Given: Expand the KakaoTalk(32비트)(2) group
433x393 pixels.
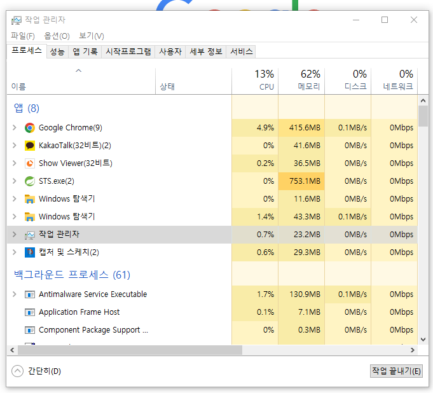Looking at the screenshot, I should coord(15,145).
